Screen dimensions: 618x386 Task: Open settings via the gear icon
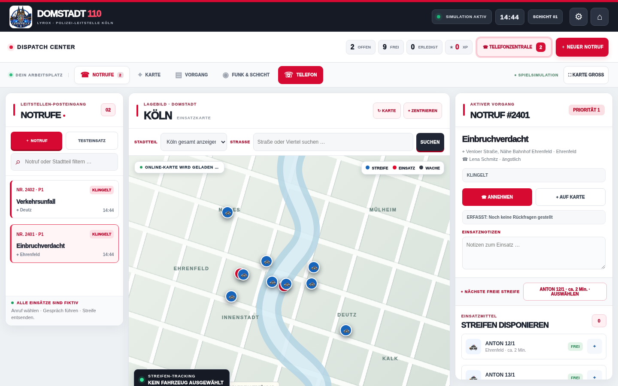[579, 17]
